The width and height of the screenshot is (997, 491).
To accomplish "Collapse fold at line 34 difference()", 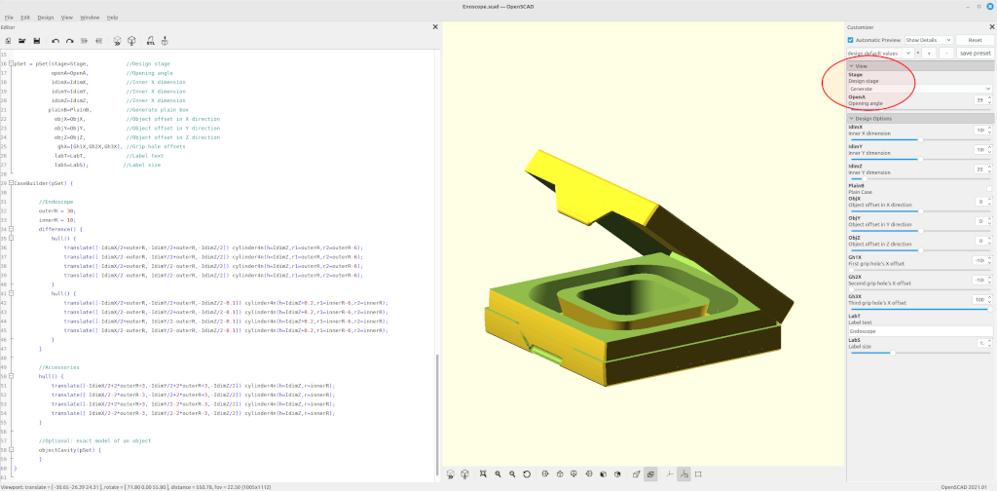I will coord(12,228).
